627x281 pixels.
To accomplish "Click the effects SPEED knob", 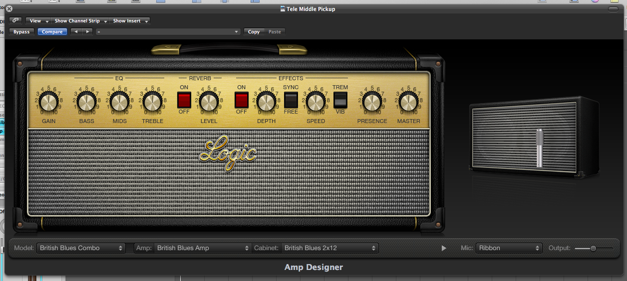I will coord(315,102).
